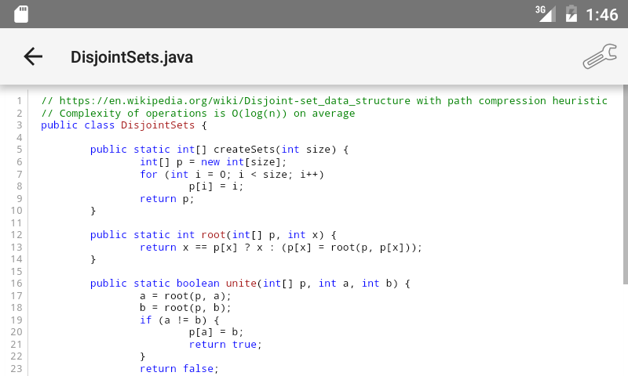This screenshot has width=628, height=376.
Task: Click line number 1 in the gutter
Action: click(19, 101)
